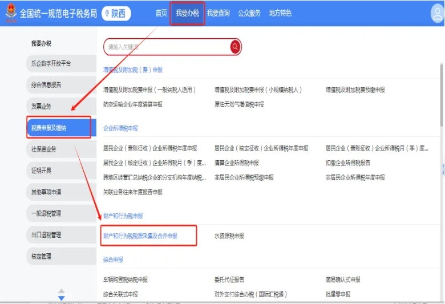Open the 我要查询 top menu
This screenshot has height=304, width=445.
tap(218, 13)
